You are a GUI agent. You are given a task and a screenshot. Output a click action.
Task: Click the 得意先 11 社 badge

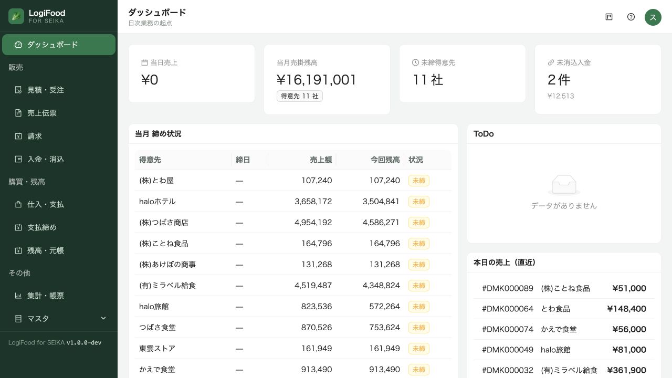coord(300,96)
